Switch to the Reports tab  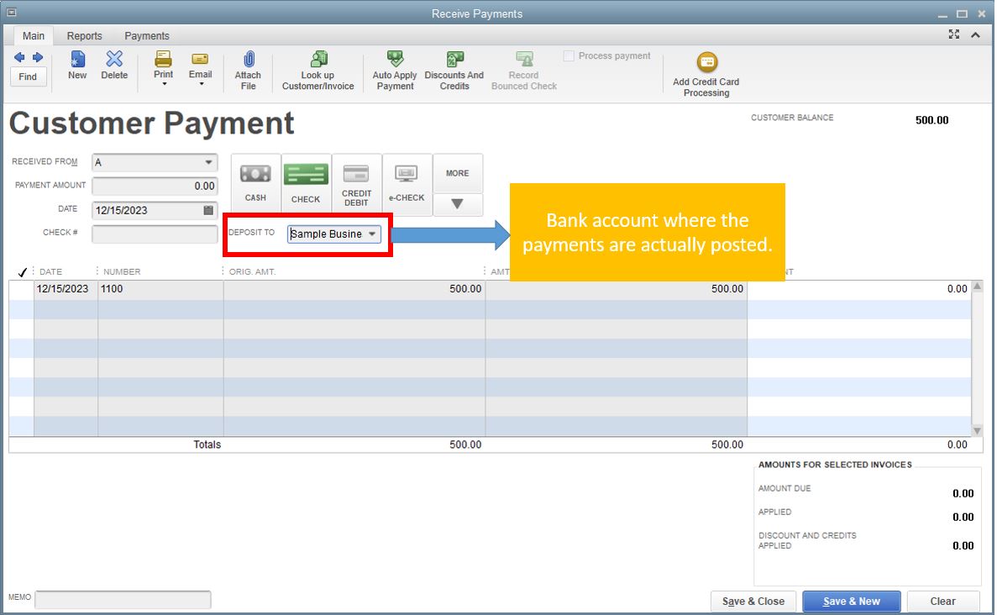(85, 36)
